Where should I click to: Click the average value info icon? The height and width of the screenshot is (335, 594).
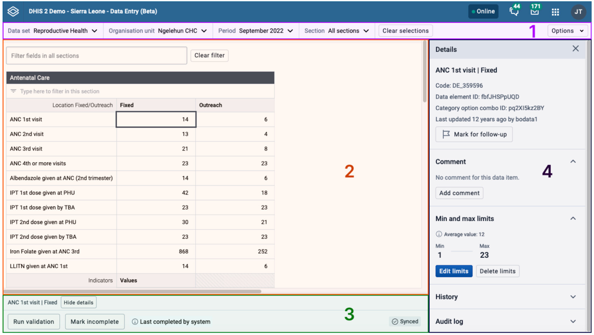click(x=439, y=234)
